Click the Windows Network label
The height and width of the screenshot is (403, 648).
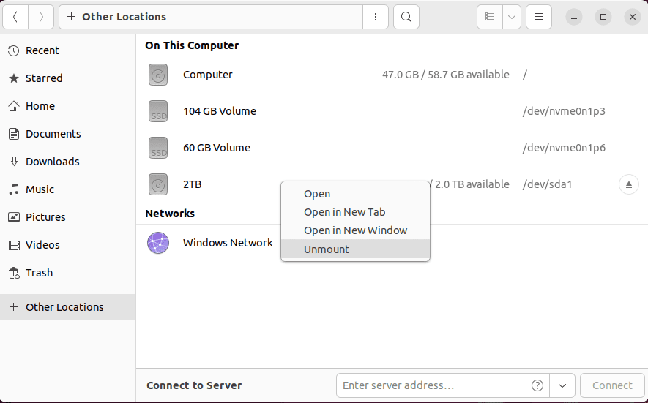(x=228, y=243)
